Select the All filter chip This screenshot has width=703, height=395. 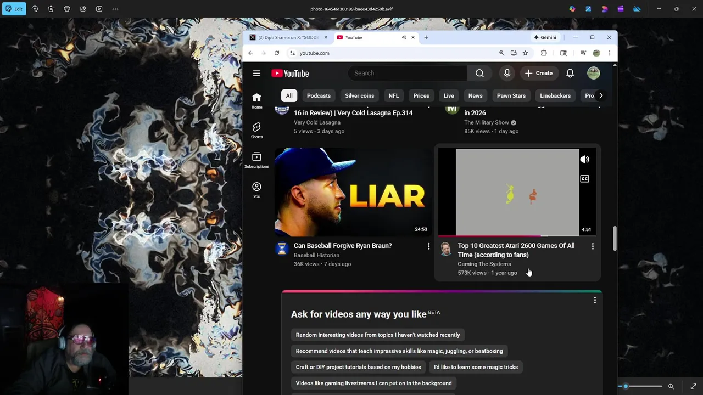[289, 95]
